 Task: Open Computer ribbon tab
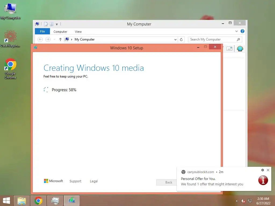click(x=60, y=32)
